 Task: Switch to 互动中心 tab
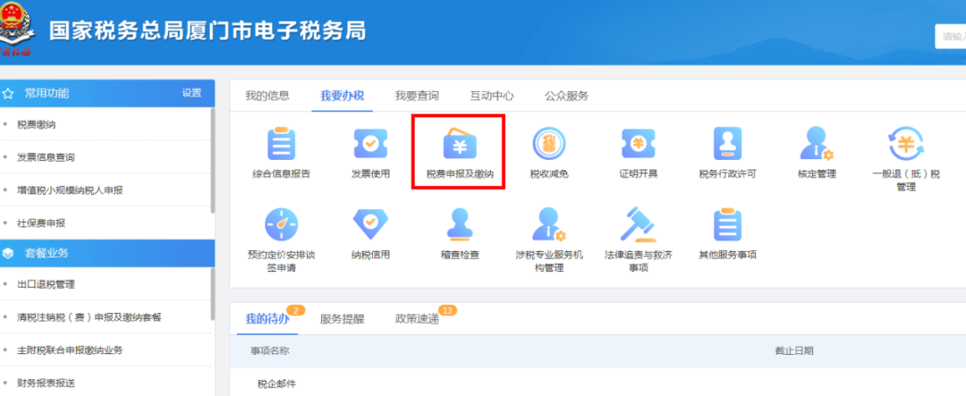click(x=492, y=96)
